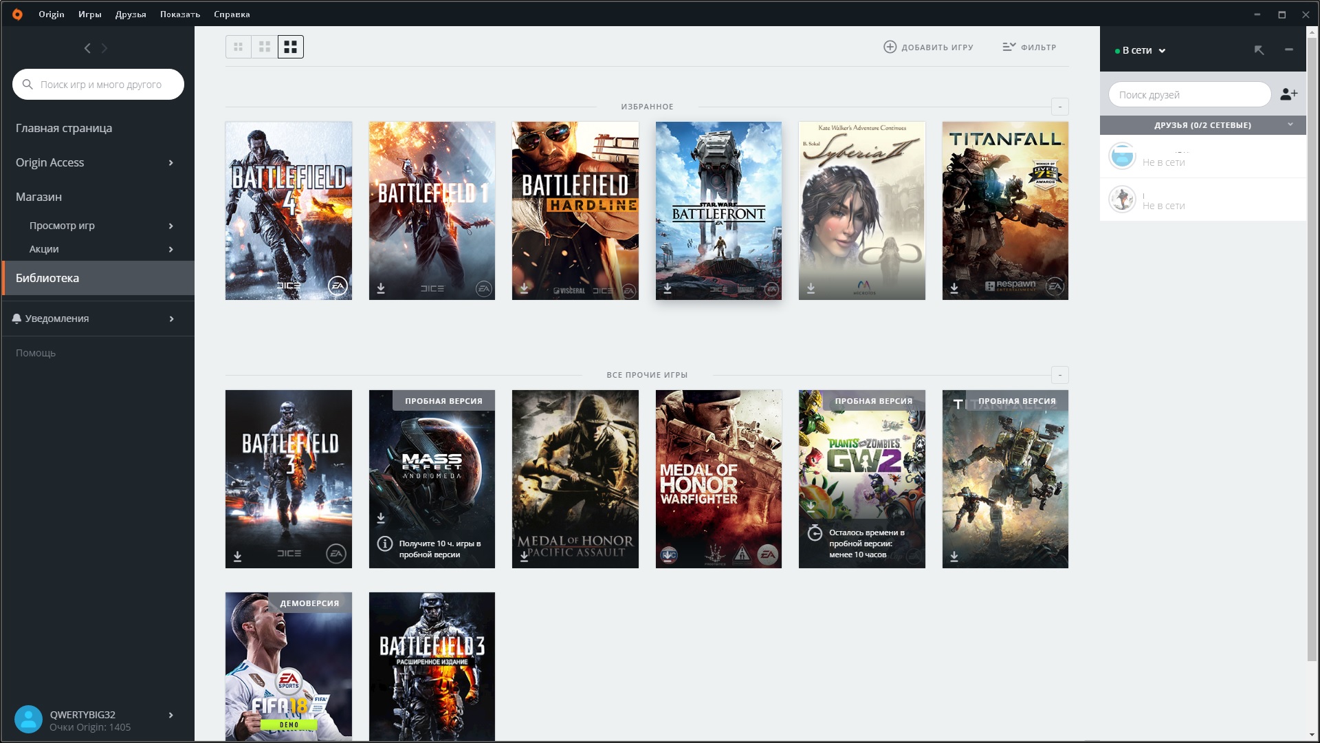Go back using the left navigation arrow
Screen dimensions: 1320x743
(87, 48)
